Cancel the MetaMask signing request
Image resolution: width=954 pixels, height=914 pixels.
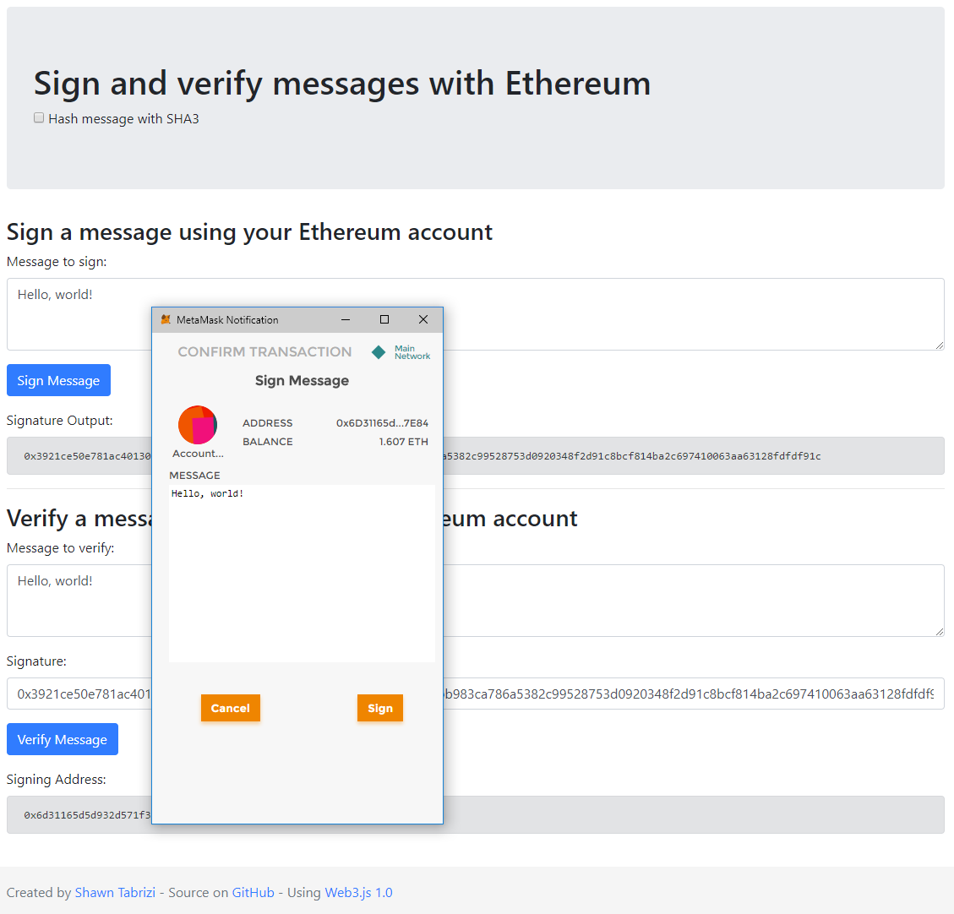click(230, 708)
